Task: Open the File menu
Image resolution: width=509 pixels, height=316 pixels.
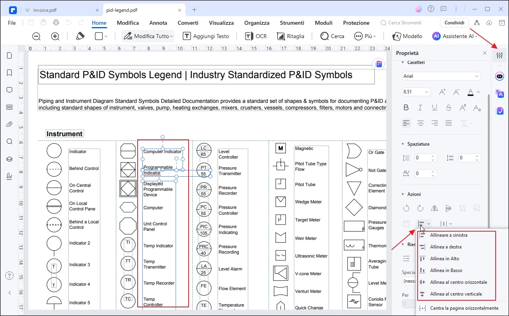Action: click(x=12, y=23)
